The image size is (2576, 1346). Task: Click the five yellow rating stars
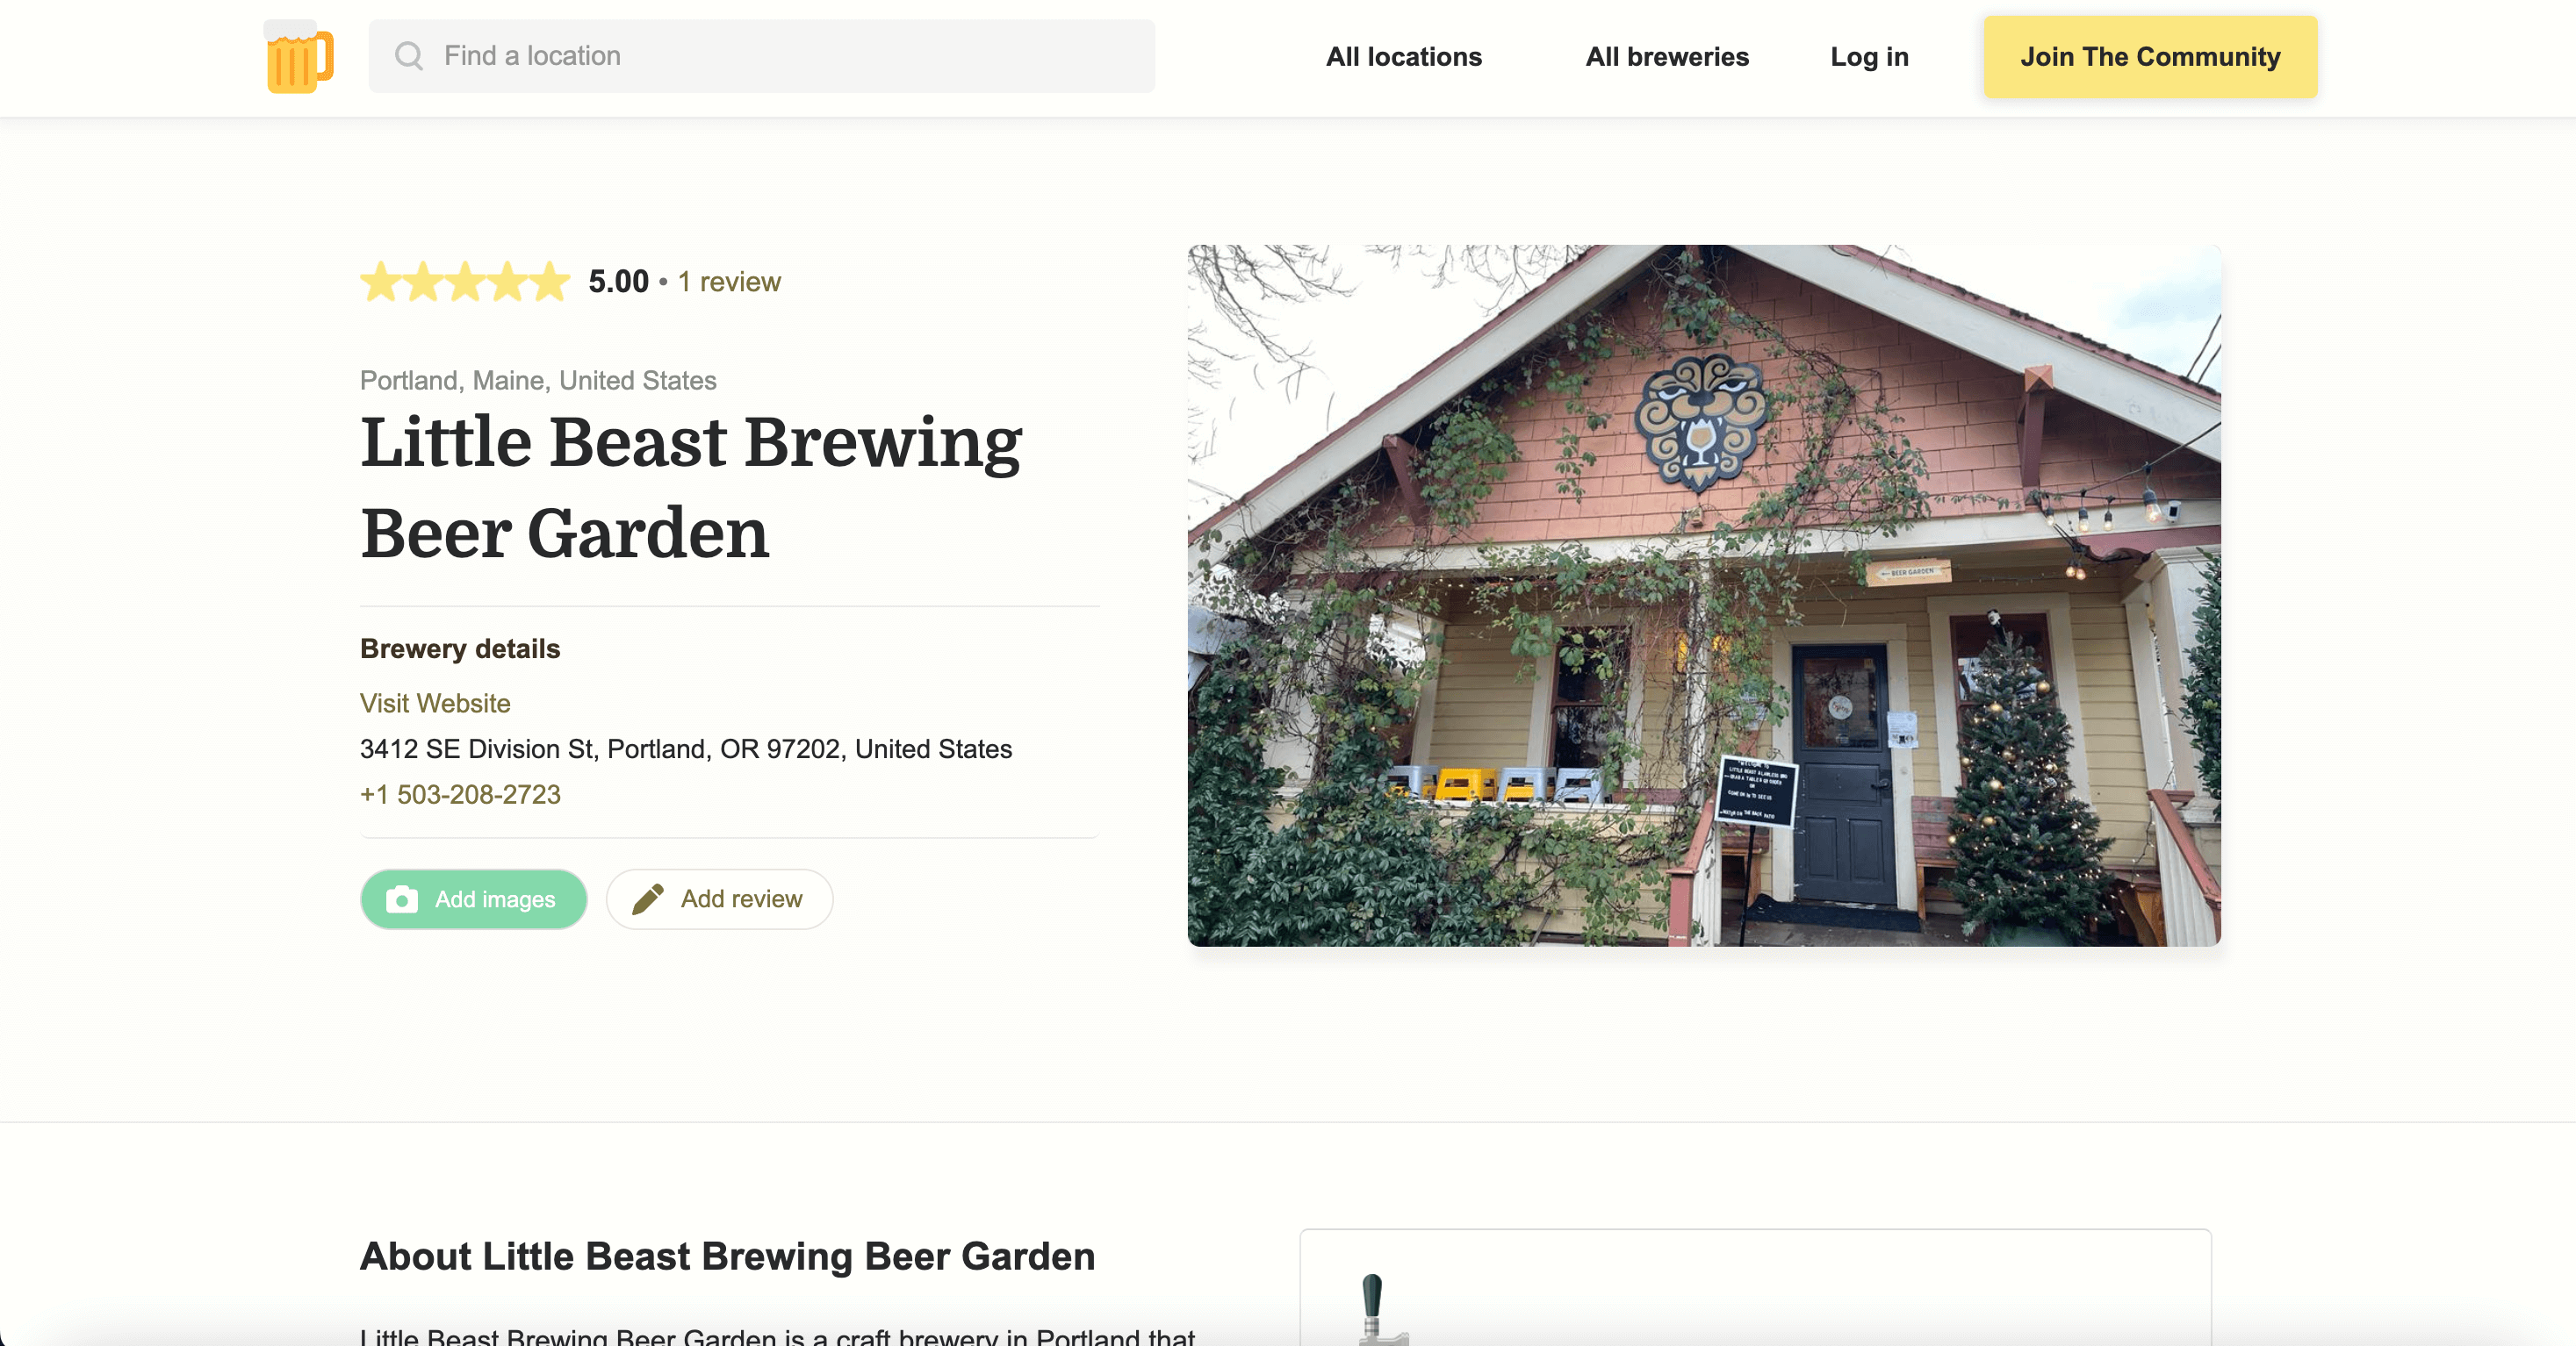click(465, 282)
